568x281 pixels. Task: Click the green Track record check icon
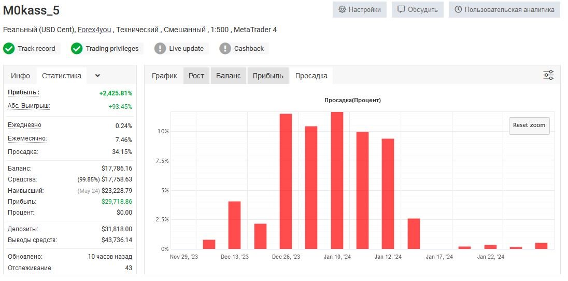pyautogui.click(x=9, y=49)
